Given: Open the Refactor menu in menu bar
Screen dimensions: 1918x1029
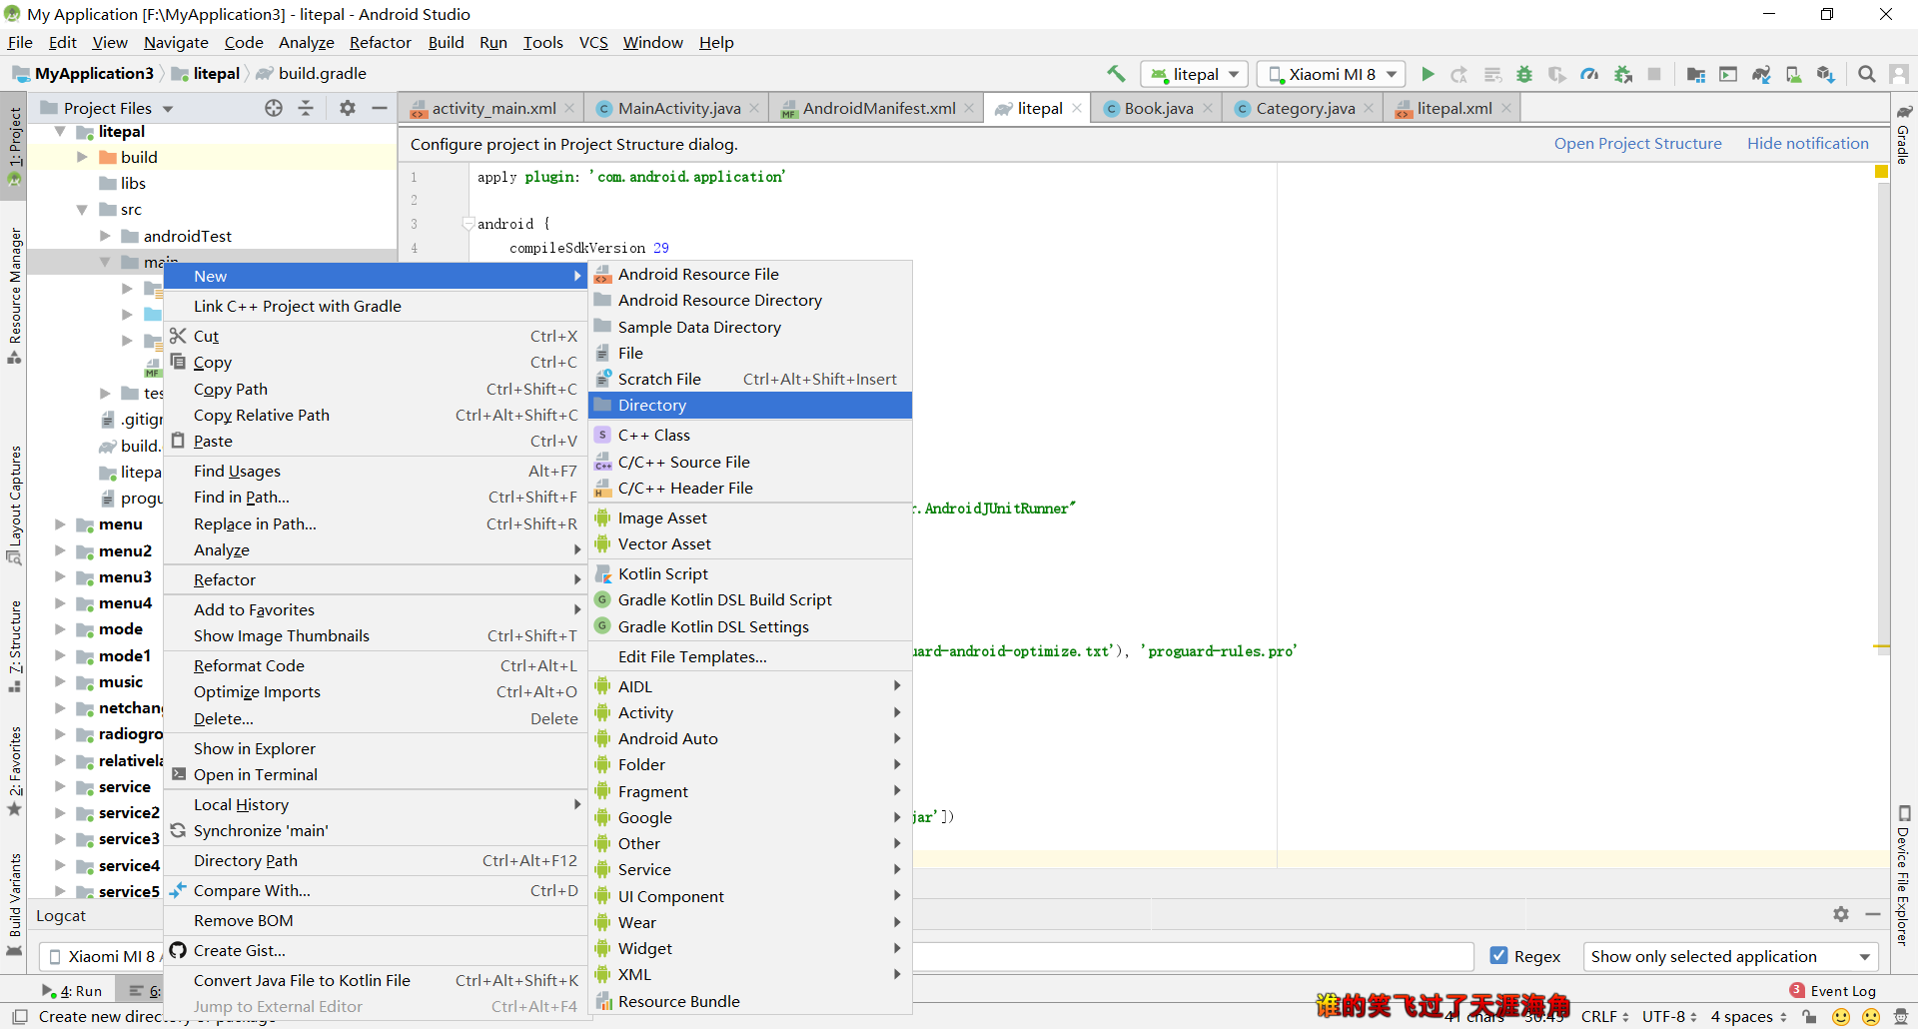Looking at the screenshot, I should click(380, 42).
